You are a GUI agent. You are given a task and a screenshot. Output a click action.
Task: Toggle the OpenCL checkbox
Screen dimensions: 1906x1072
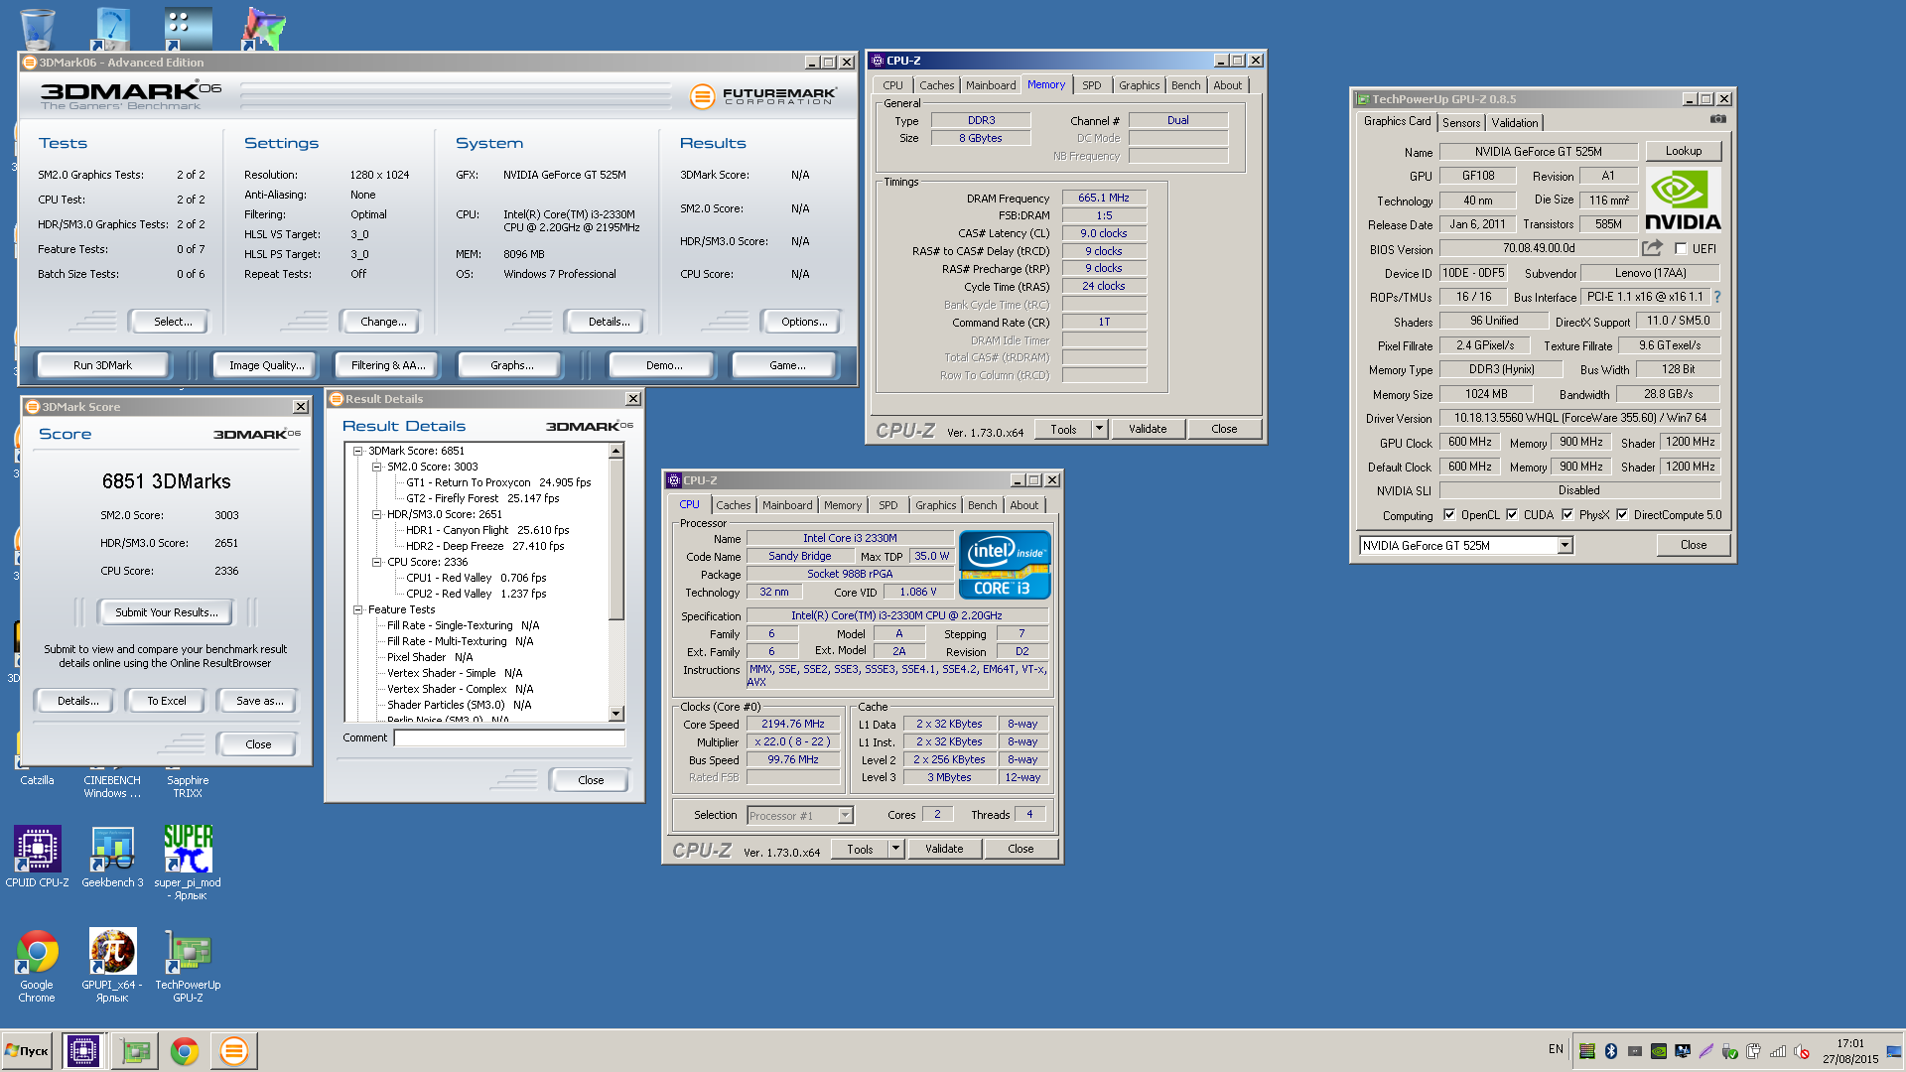pyautogui.click(x=1449, y=515)
